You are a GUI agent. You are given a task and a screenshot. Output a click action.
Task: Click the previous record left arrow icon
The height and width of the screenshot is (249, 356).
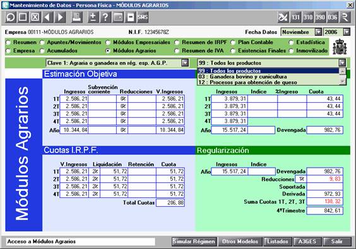tap(47, 17)
